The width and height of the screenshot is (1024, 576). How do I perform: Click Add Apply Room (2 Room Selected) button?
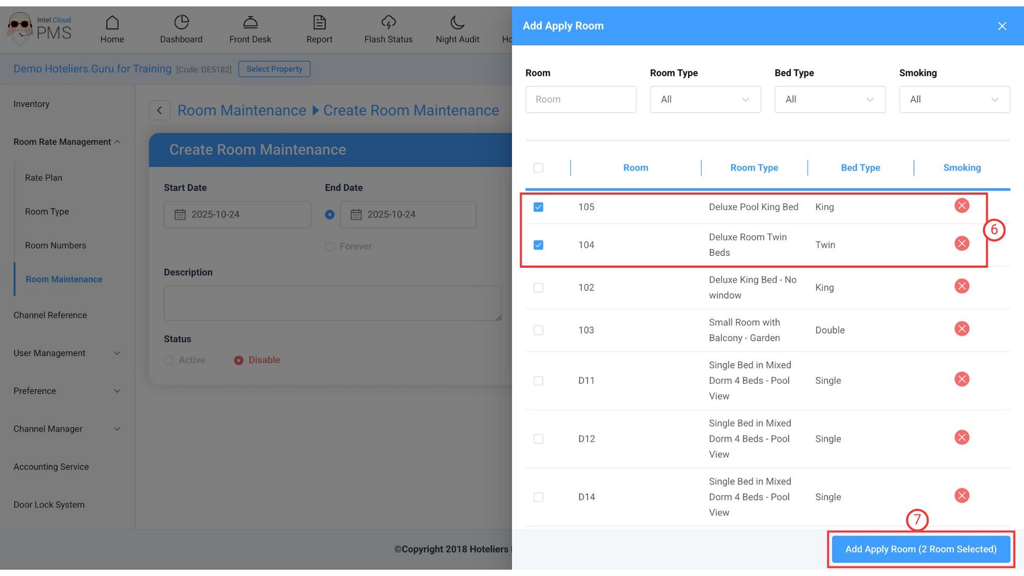(x=921, y=549)
